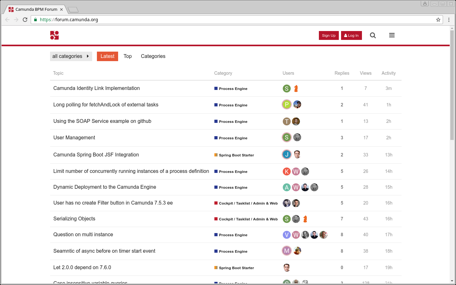Click Spring Boot Starter category on Let 2.0.0 row
Image resolution: width=456 pixels, height=285 pixels.
click(234, 268)
